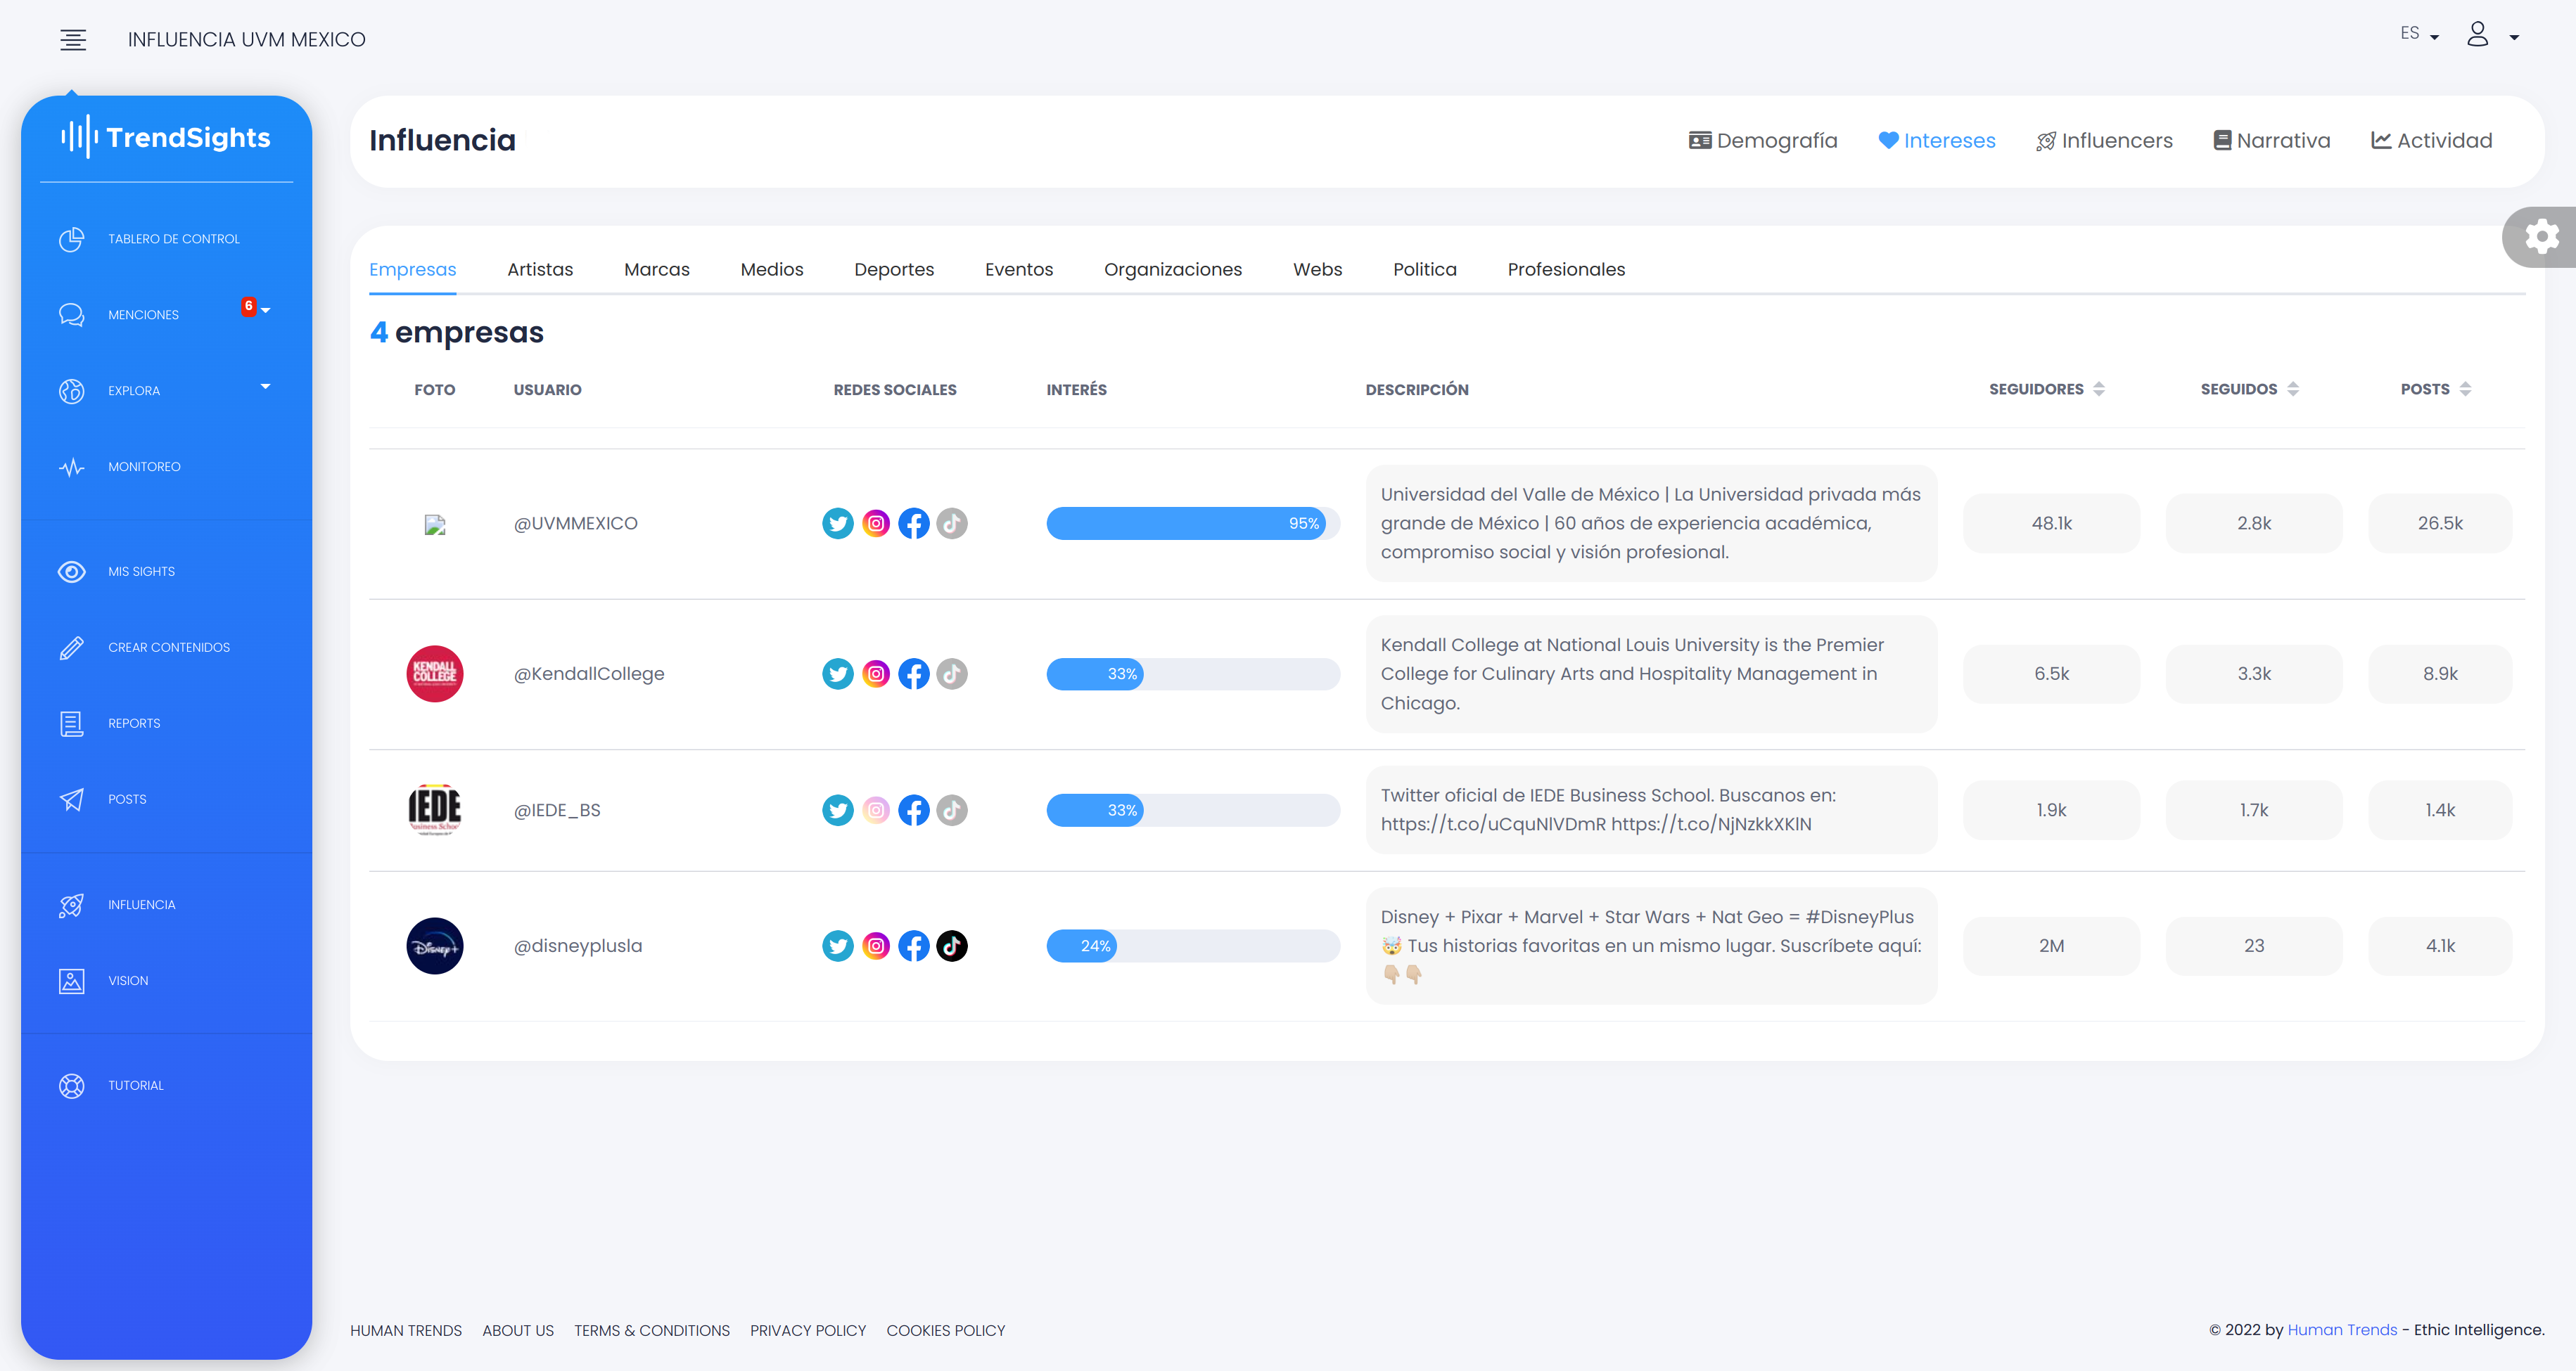Click @KendallCollege 33% interest bar
The width and height of the screenshot is (2576, 1371).
[1193, 674]
